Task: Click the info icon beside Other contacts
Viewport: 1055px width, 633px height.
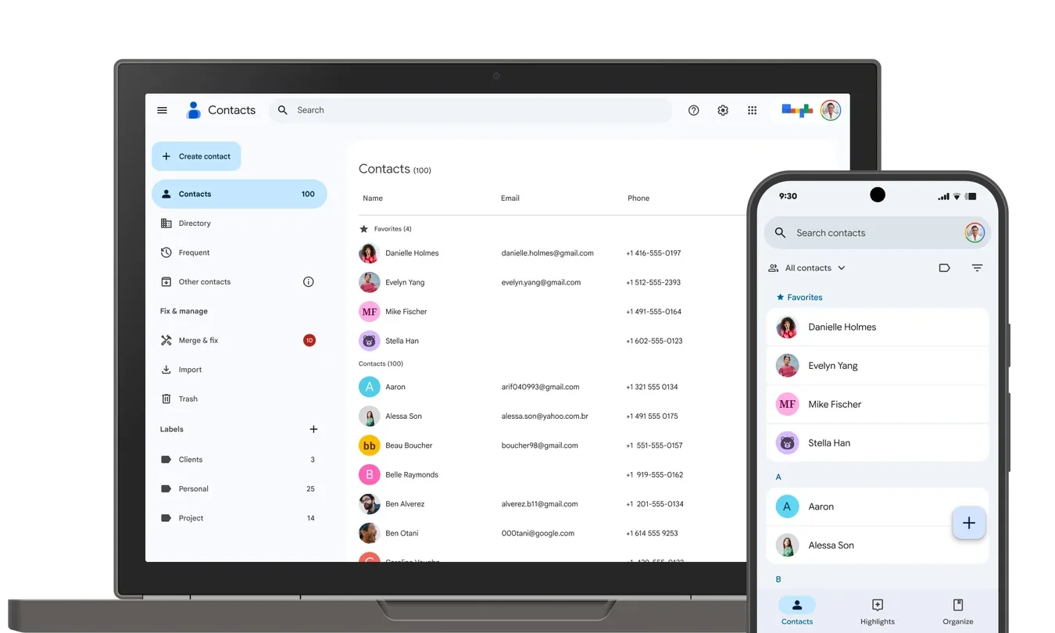Action: point(308,282)
